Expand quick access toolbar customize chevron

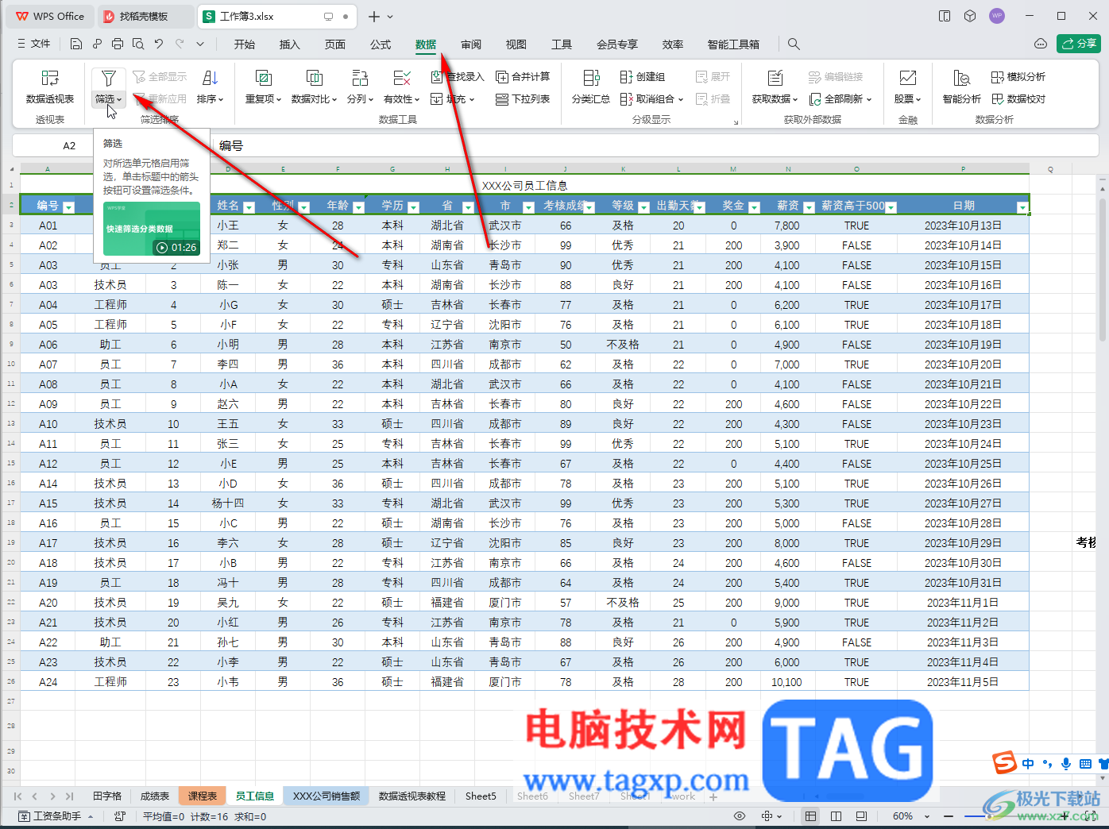(200, 44)
